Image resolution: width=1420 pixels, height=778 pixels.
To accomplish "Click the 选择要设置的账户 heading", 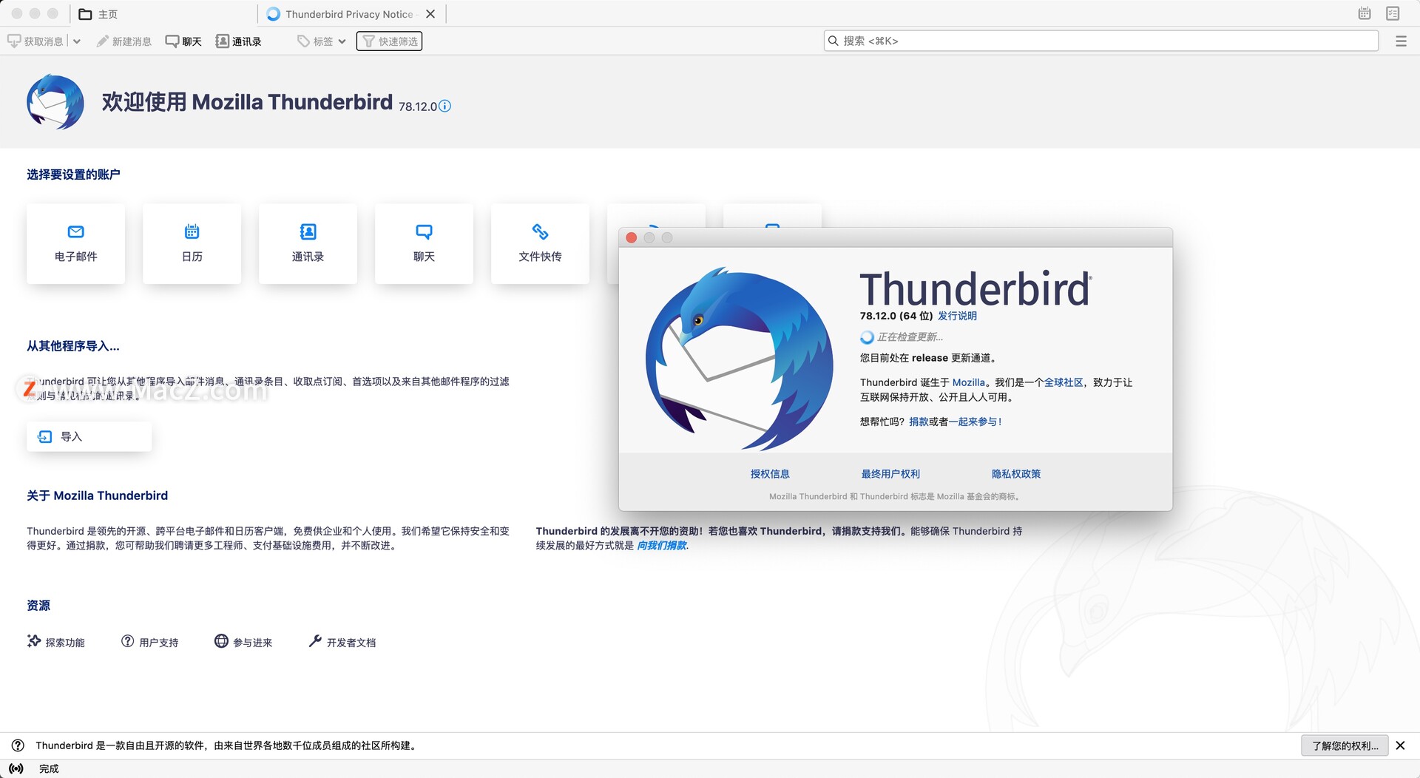I will 73,175.
